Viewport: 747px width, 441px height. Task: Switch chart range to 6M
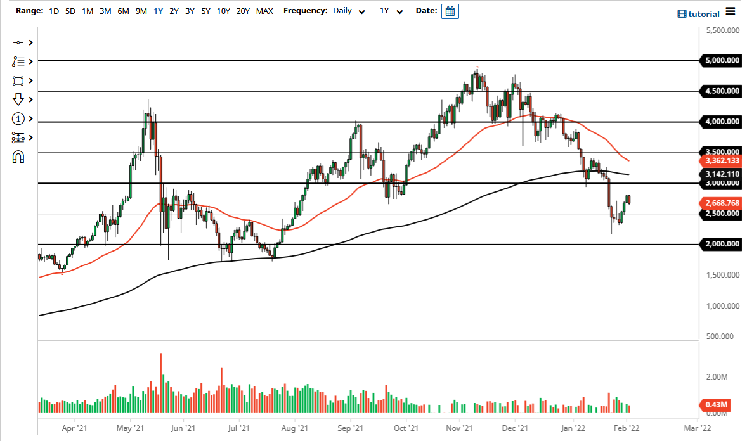pos(123,11)
